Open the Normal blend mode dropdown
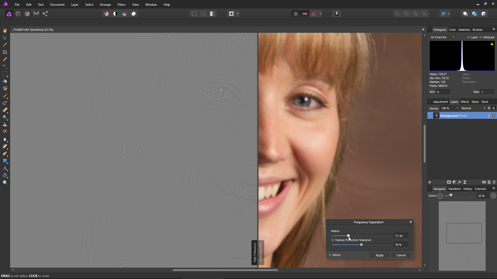The height and width of the screenshot is (279, 497). (x=473, y=108)
